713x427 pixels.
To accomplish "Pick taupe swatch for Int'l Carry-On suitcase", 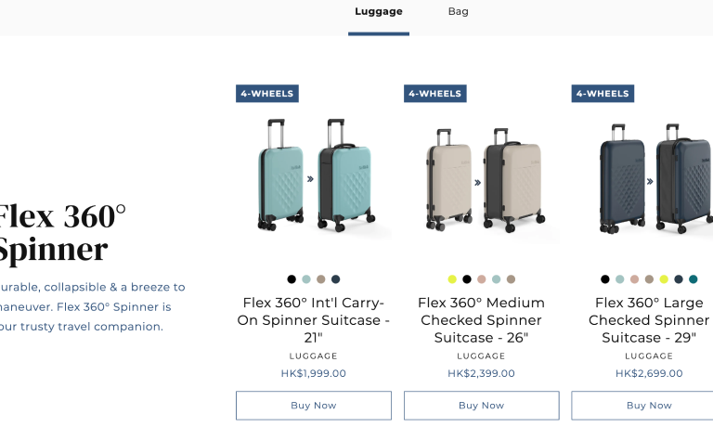I will [321, 279].
